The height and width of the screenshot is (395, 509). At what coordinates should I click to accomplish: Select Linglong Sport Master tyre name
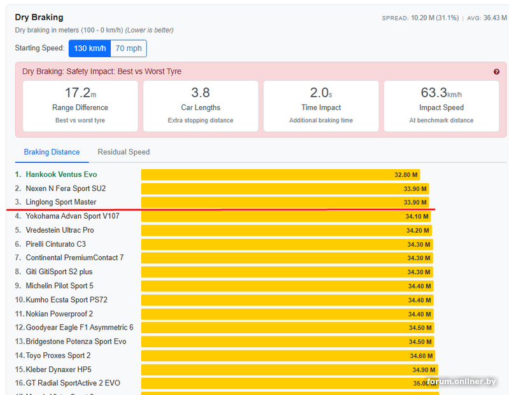61,202
